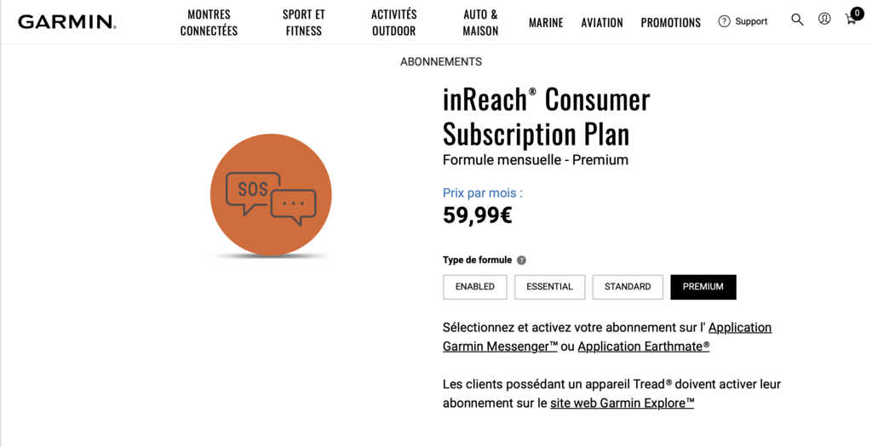Open the user account icon
This screenshot has height=447, width=872.
pyautogui.click(x=824, y=20)
